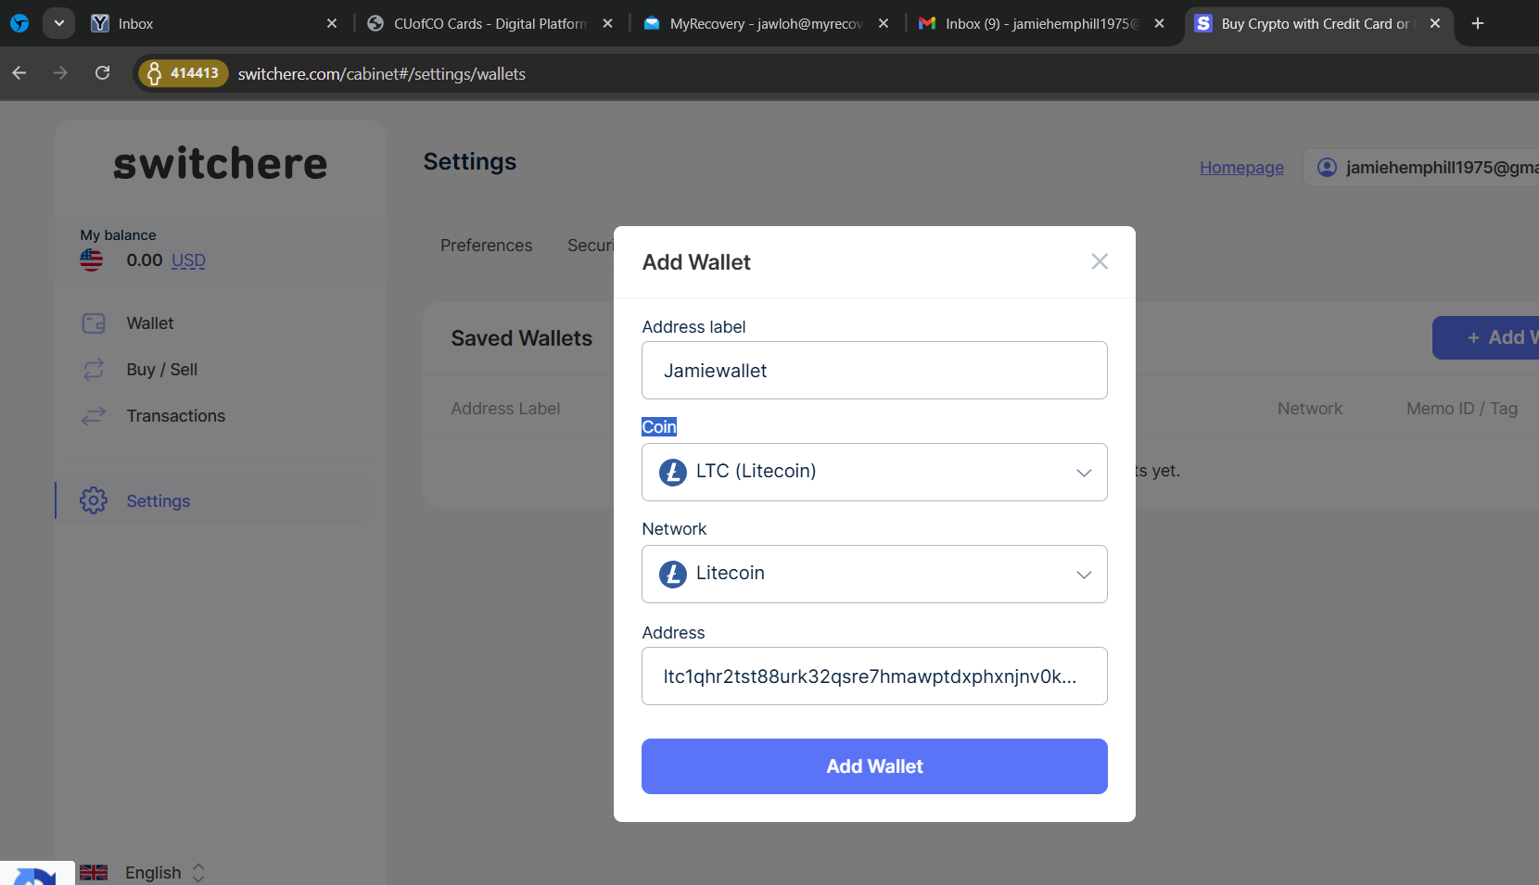Image resolution: width=1539 pixels, height=885 pixels.
Task: Click the Address label input field
Action: point(874,371)
